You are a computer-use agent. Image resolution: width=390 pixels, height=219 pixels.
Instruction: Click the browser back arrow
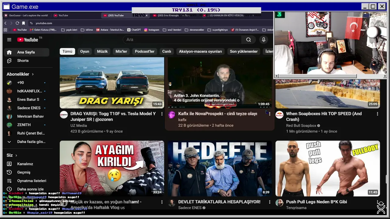click(x=5, y=23)
